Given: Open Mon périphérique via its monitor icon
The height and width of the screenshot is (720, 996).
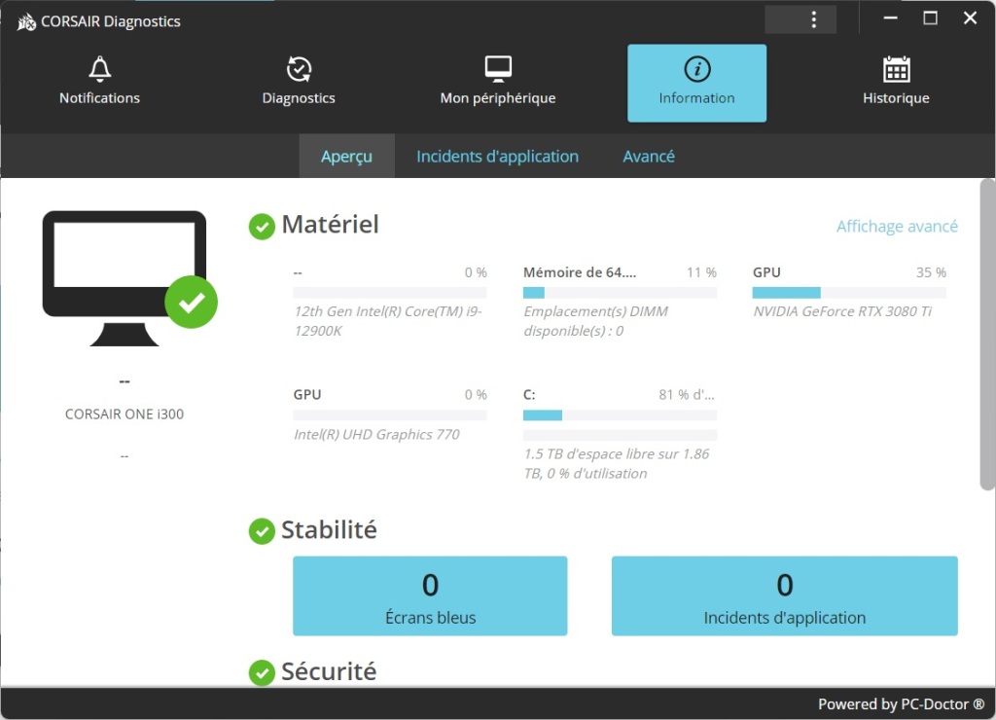Looking at the screenshot, I should pyautogui.click(x=497, y=66).
